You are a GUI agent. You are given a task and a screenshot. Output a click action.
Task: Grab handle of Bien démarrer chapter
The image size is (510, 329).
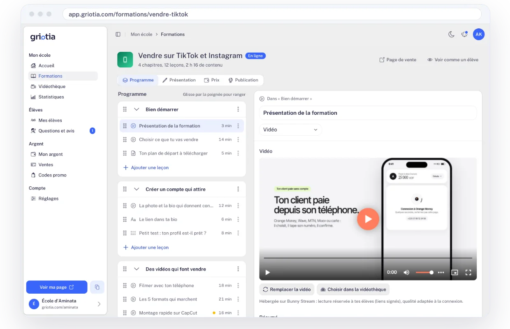pyautogui.click(x=125, y=109)
